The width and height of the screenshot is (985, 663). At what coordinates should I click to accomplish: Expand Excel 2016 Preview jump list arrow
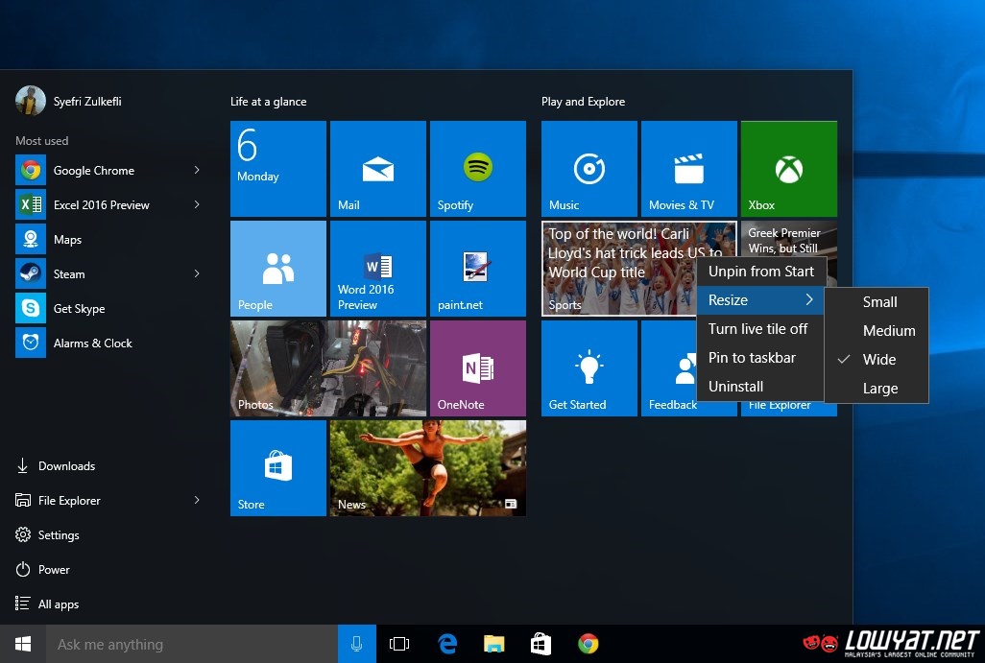[x=197, y=204]
